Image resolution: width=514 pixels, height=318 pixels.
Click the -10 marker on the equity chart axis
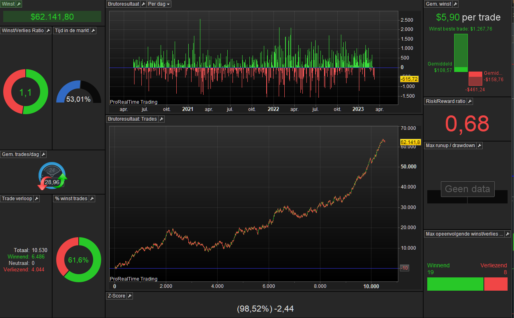pos(404,268)
